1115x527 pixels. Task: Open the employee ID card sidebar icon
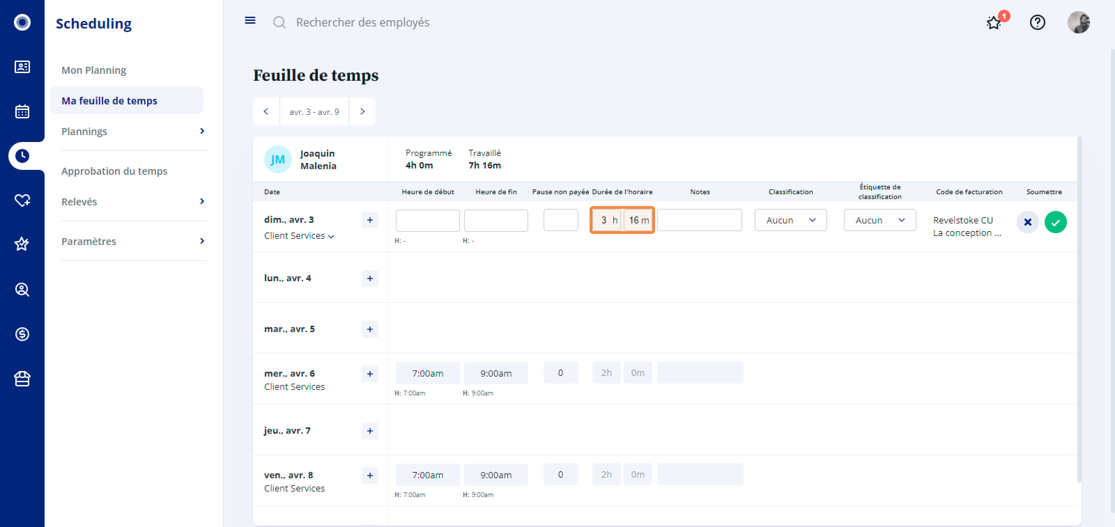(22, 66)
